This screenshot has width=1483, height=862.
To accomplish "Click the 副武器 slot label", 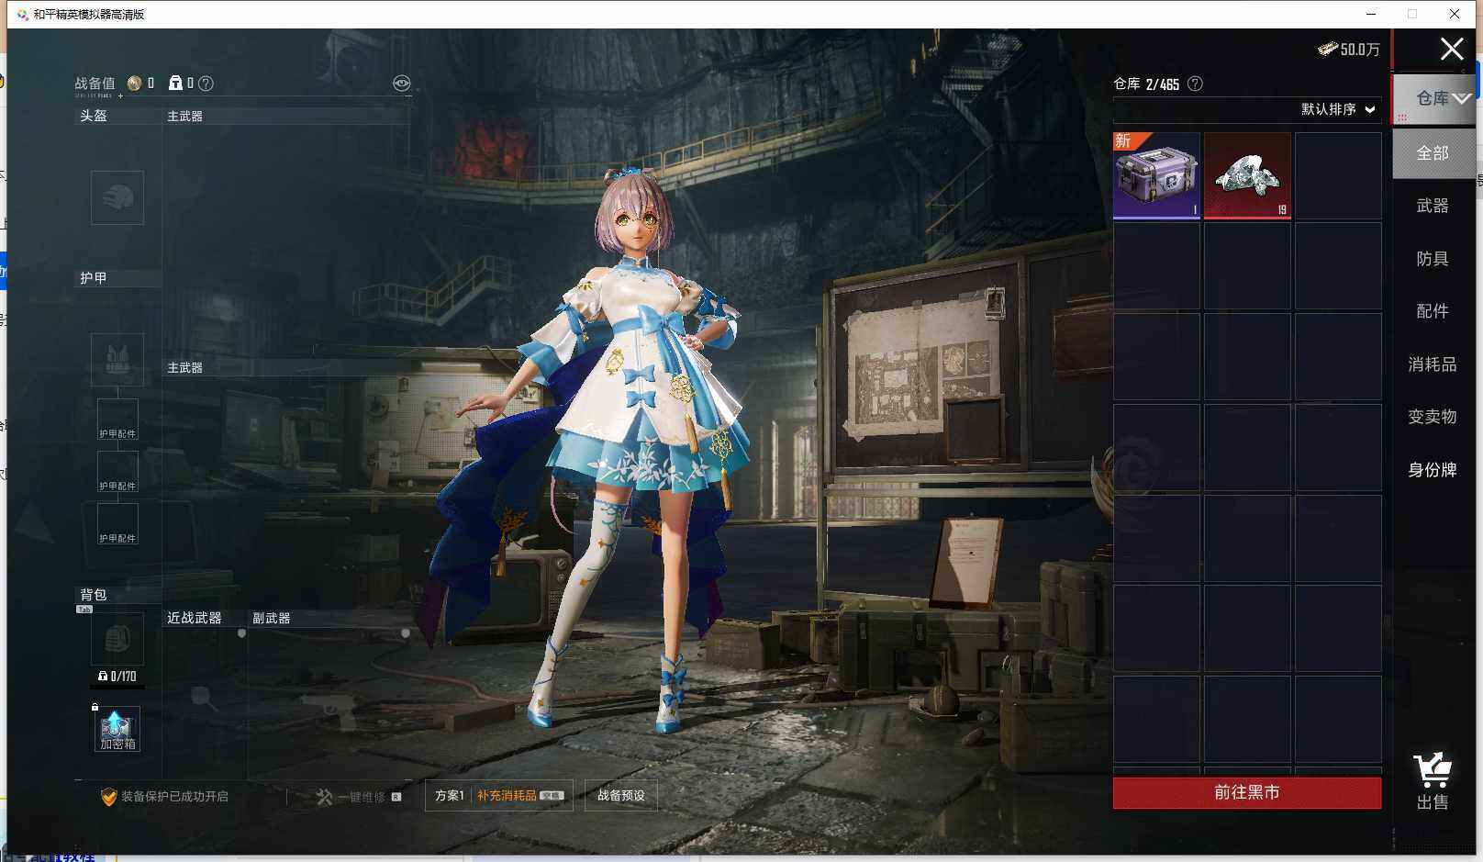I will (x=272, y=619).
